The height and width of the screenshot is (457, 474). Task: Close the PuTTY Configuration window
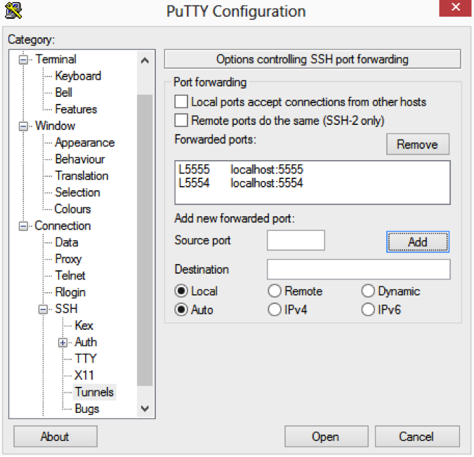pos(456,9)
